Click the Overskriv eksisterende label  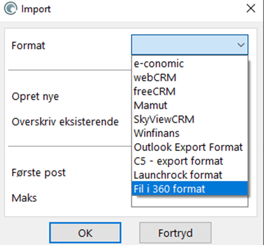(x=65, y=122)
